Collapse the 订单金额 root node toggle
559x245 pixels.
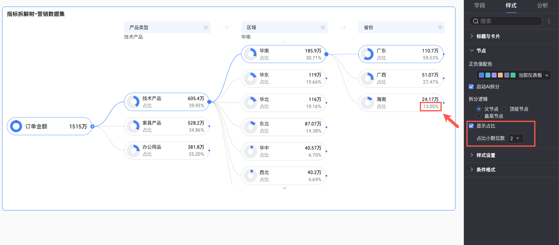click(92, 126)
